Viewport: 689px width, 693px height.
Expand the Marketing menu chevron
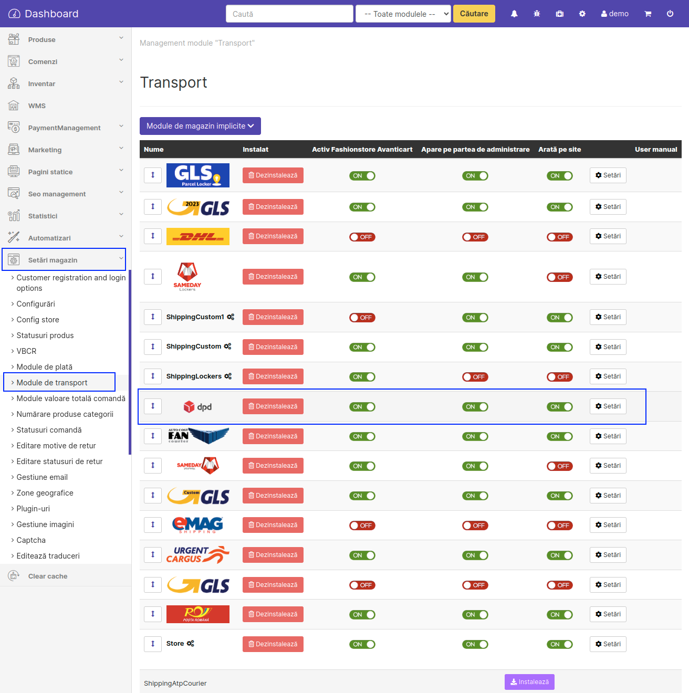click(x=121, y=148)
